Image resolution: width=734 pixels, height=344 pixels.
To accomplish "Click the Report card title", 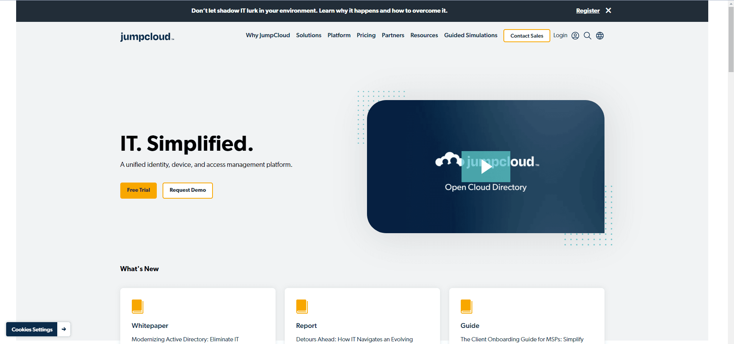I will (x=306, y=326).
